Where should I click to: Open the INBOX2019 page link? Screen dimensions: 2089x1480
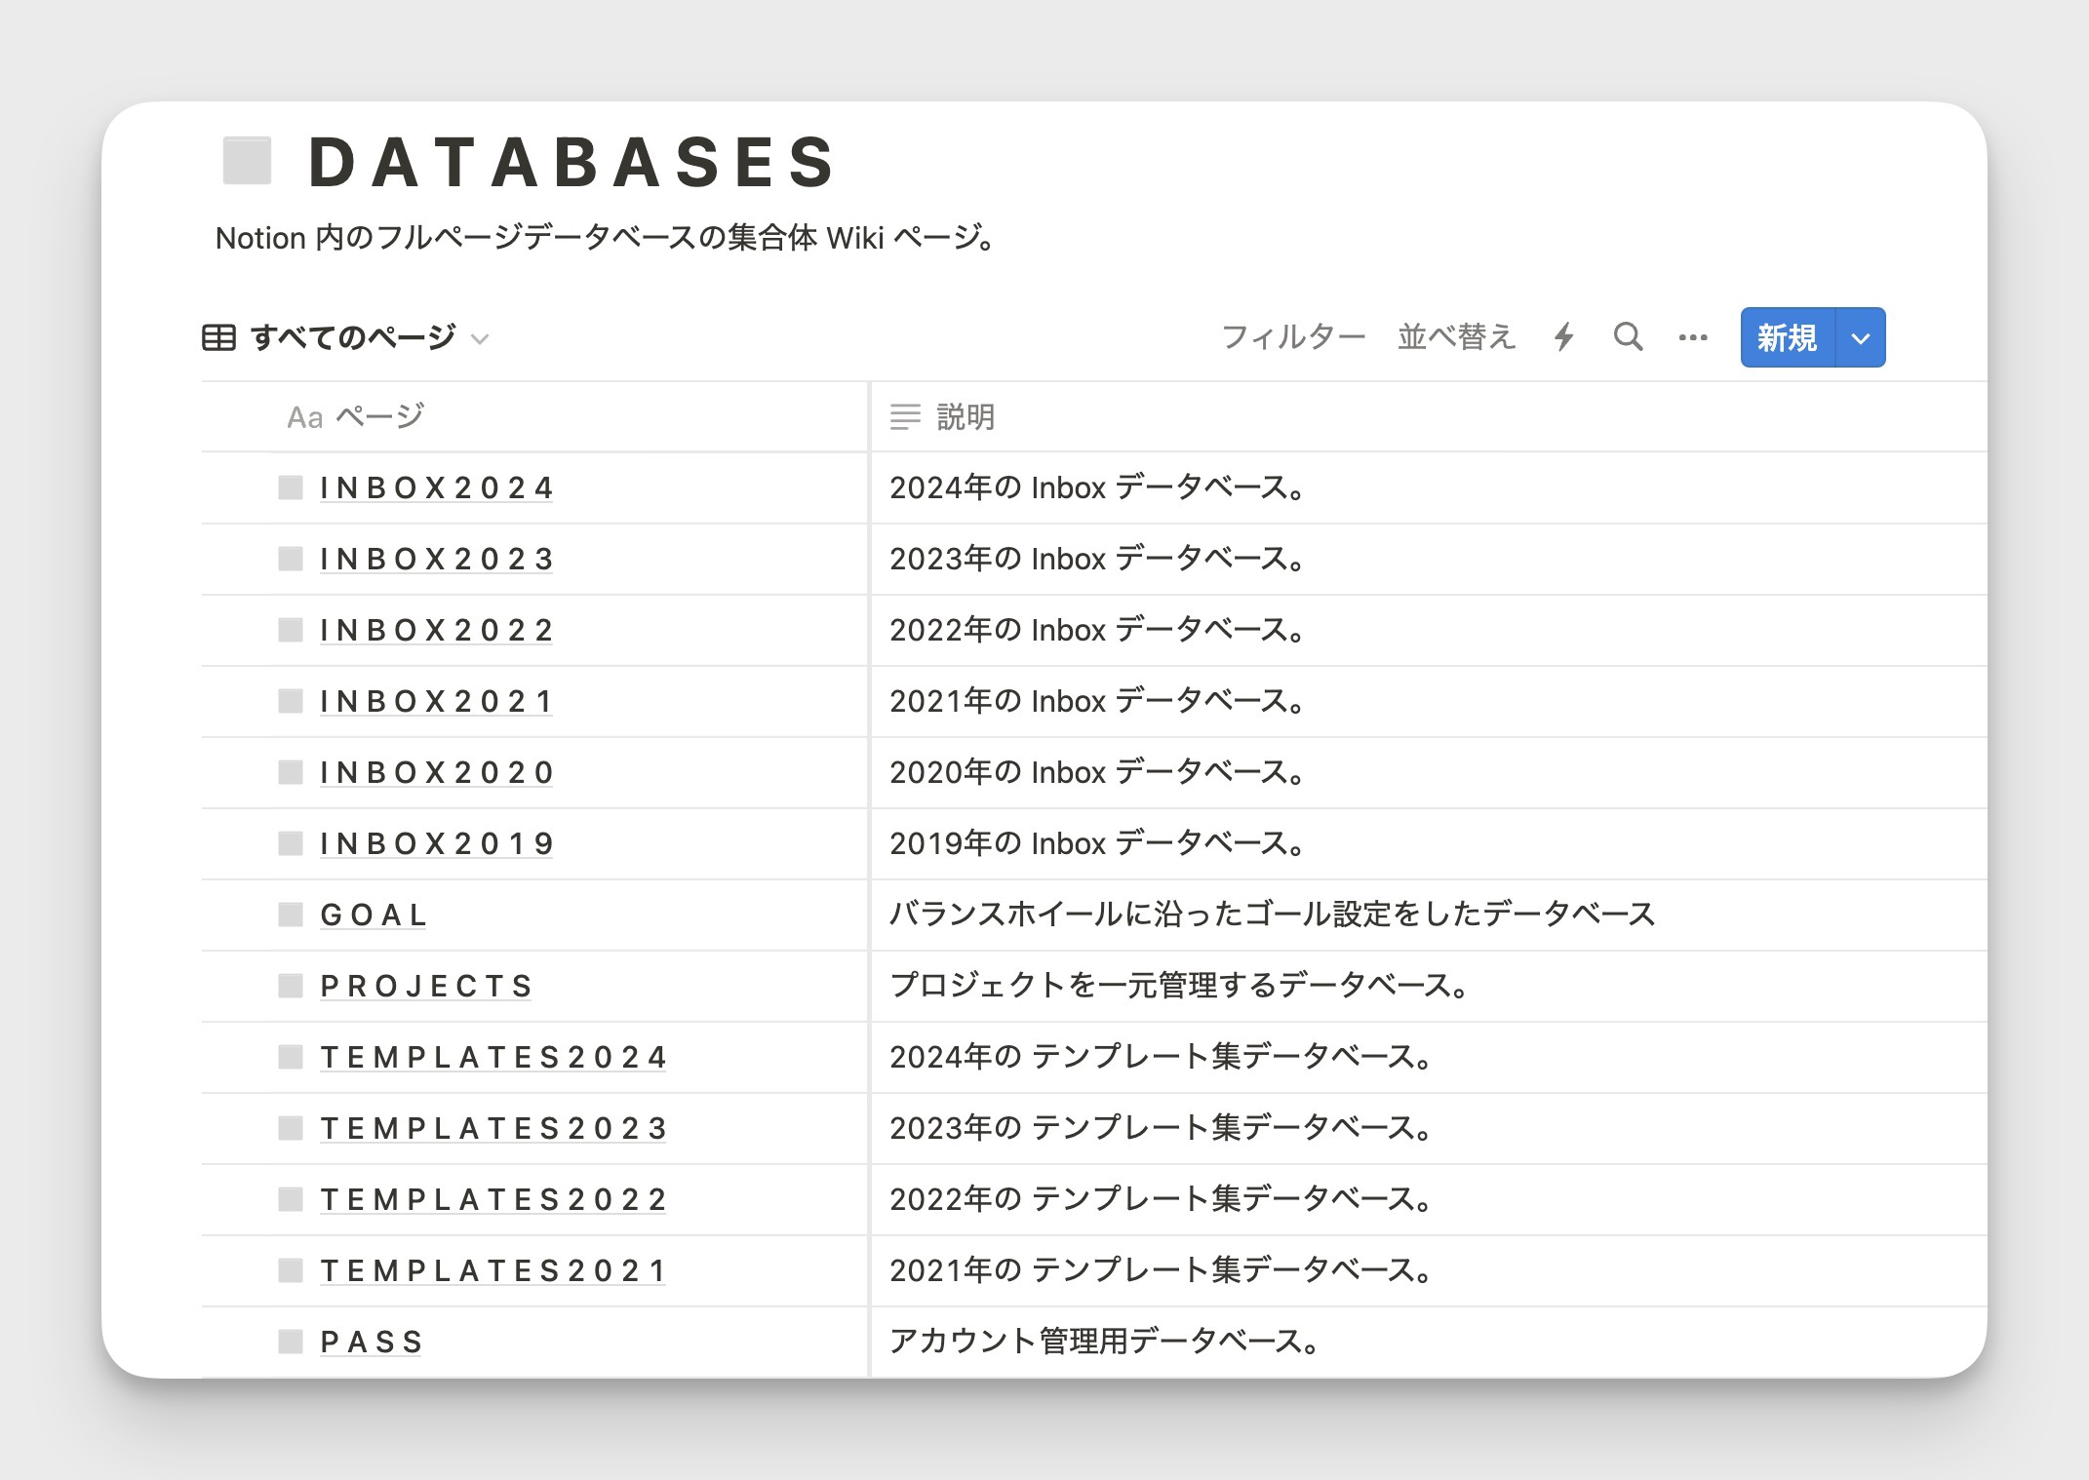click(436, 843)
